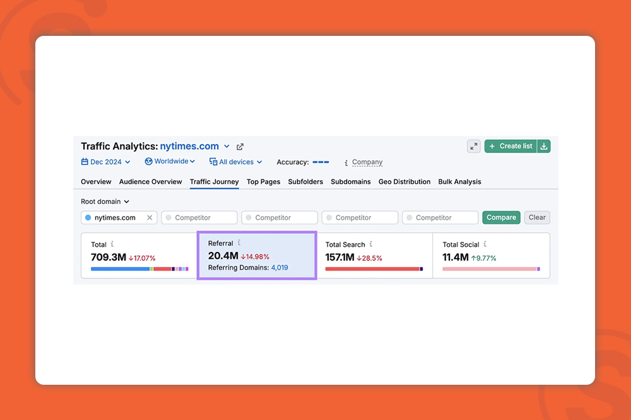Viewport: 631px width, 420px height.
Task: Download the report with the export icon
Action: [544, 146]
